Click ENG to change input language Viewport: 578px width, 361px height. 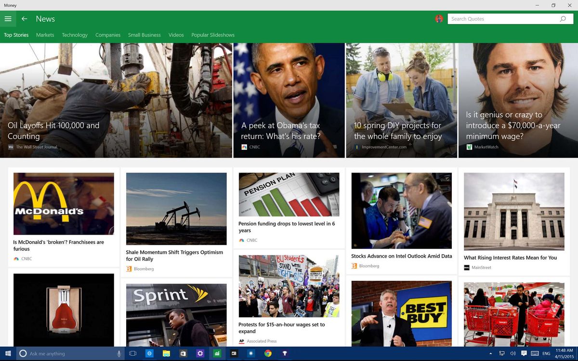click(546, 353)
